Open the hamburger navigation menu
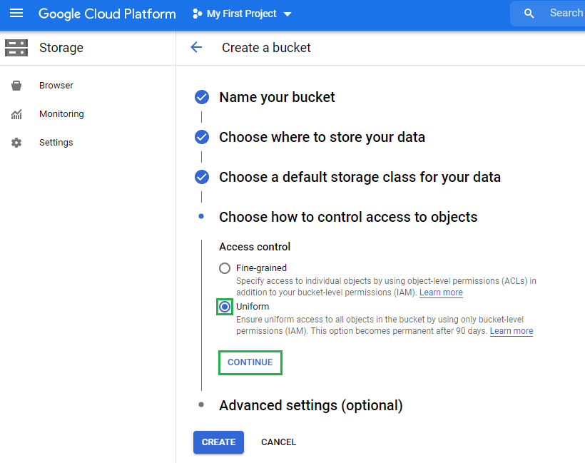 click(16, 14)
